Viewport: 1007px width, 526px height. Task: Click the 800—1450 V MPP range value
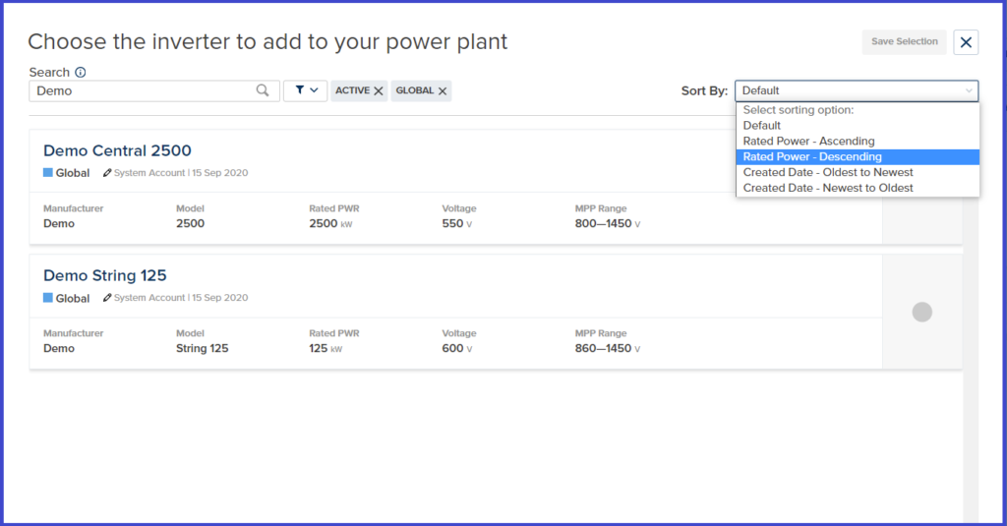coord(608,223)
